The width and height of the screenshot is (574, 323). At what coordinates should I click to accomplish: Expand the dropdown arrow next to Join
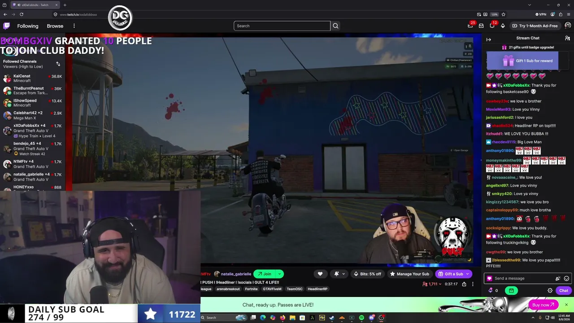point(279,274)
